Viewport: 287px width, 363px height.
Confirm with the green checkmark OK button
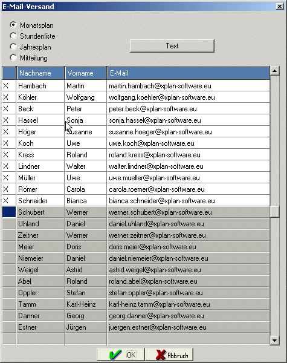[x=121, y=355]
